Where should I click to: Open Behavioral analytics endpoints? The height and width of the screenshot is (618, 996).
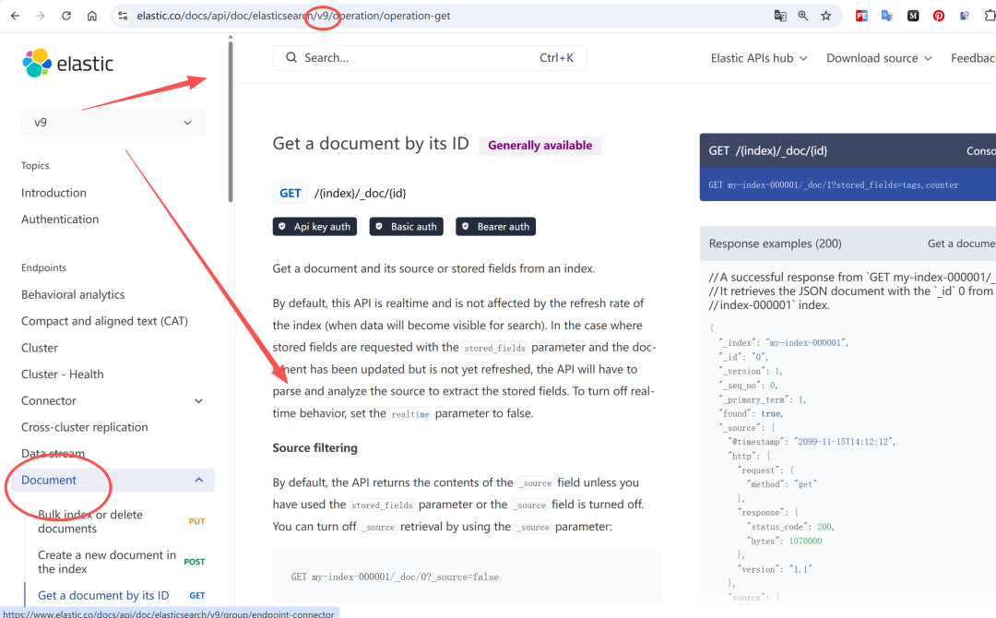(x=73, y=295)
